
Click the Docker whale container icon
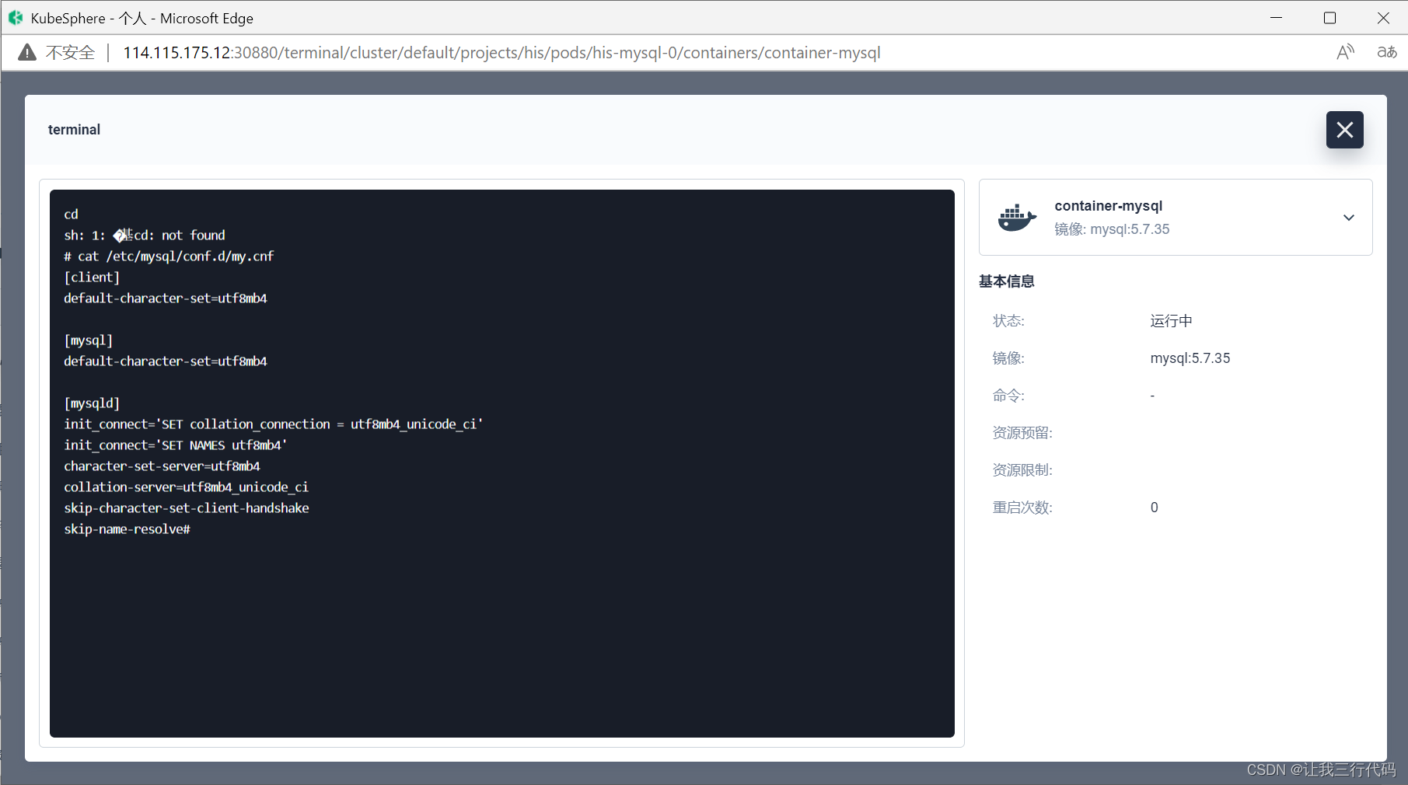pyautogui.click(x=1017, y=218)
